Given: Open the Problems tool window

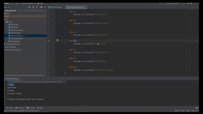Looking at the screenshot, I should point(20,108).
